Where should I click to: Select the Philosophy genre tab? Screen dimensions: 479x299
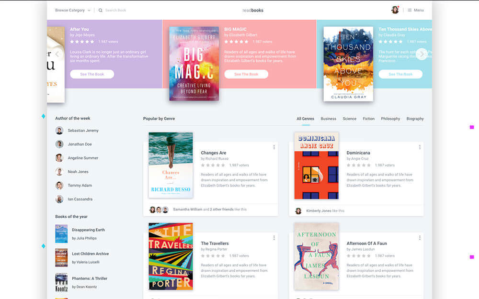(x=390, y=119)
